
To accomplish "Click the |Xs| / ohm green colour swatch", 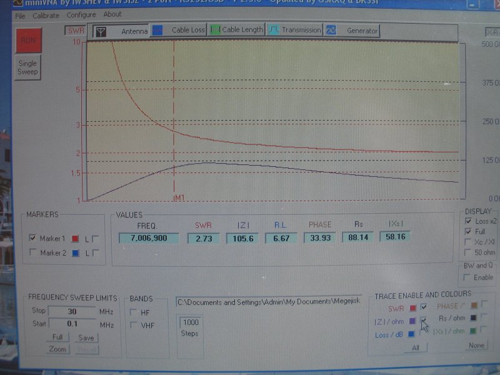I will point(473,331).
